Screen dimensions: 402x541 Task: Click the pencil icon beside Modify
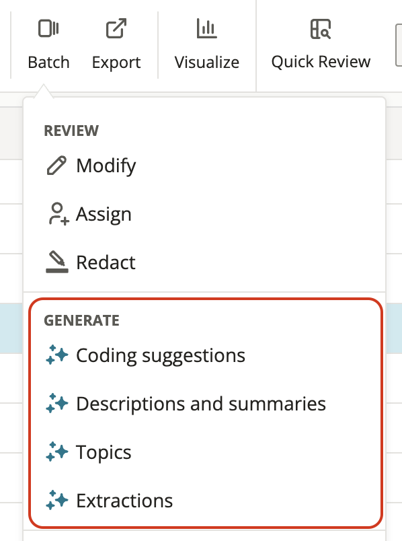pyautogui.click(x=56, y=166)
